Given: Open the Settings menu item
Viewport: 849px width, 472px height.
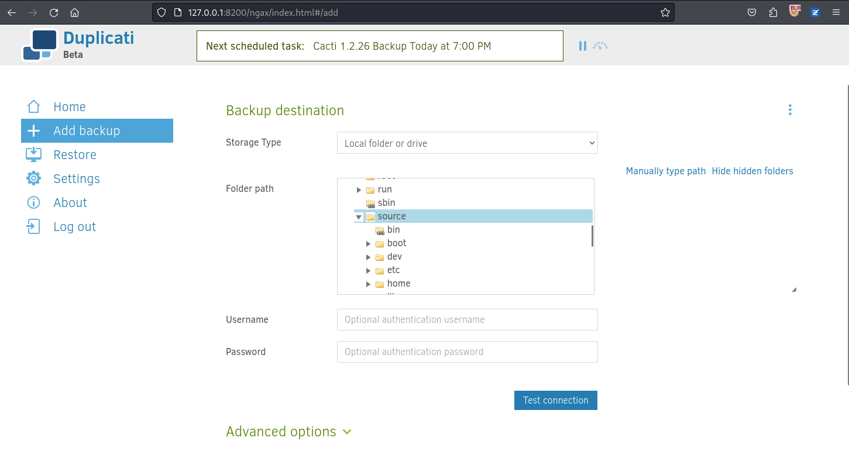Looking at the screenshot, I should pos(77,178).
